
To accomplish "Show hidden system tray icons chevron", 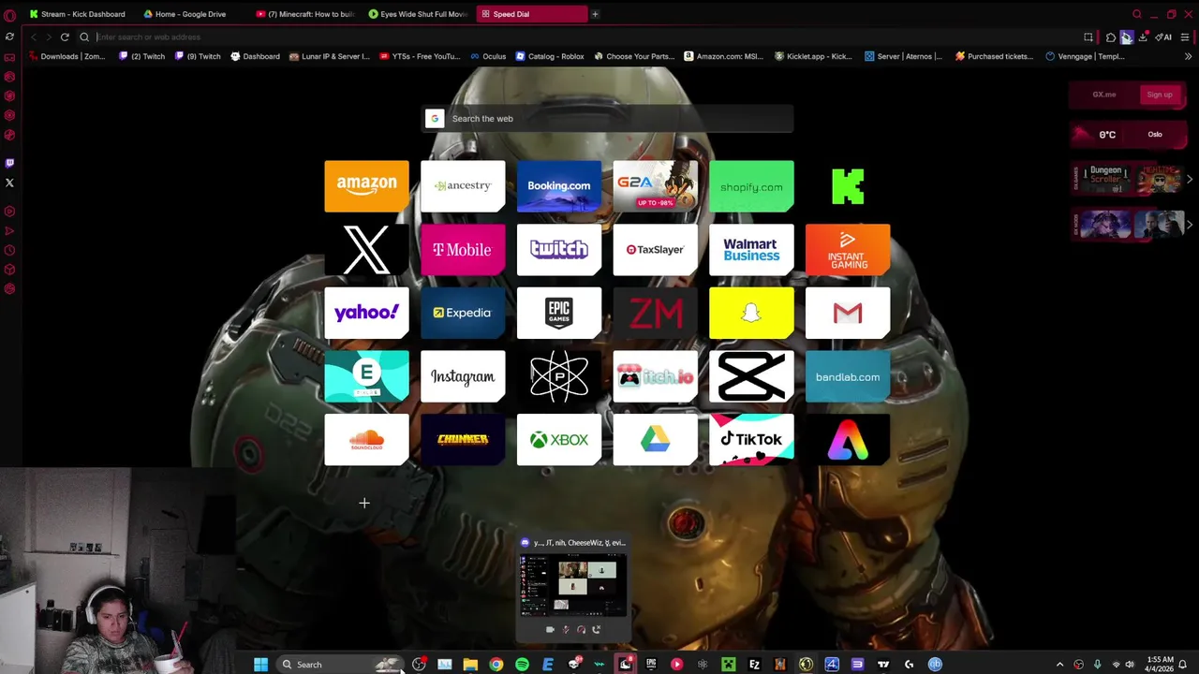I will [x=1059, y=665].
